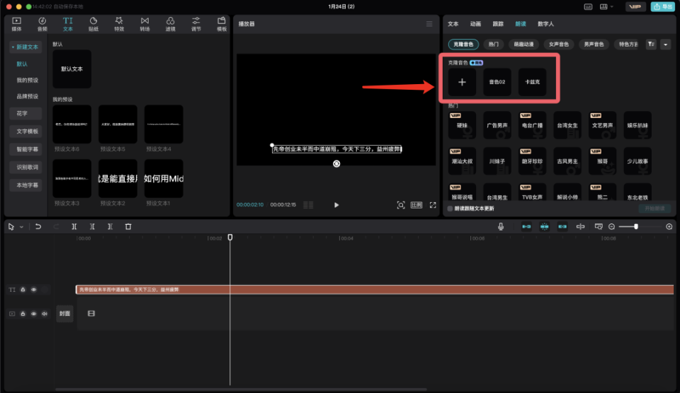Enable the 朗读跟随文本更新 checkbox
This screenshot has height=393, width=680.
[450, 209]
